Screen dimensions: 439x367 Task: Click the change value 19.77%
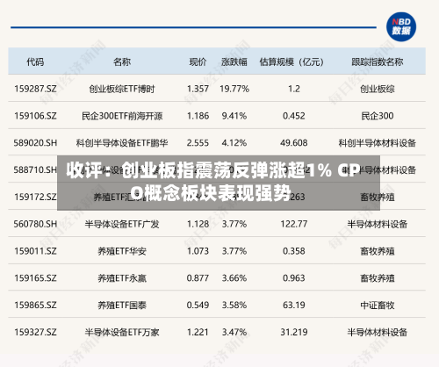234,89
